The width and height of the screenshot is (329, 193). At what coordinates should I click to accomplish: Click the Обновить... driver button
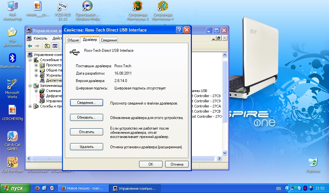[86, 117]
